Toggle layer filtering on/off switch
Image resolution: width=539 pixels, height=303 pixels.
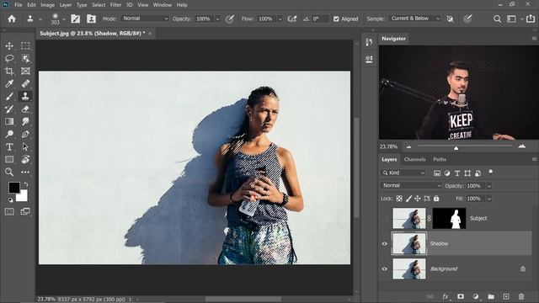(490, 172)
